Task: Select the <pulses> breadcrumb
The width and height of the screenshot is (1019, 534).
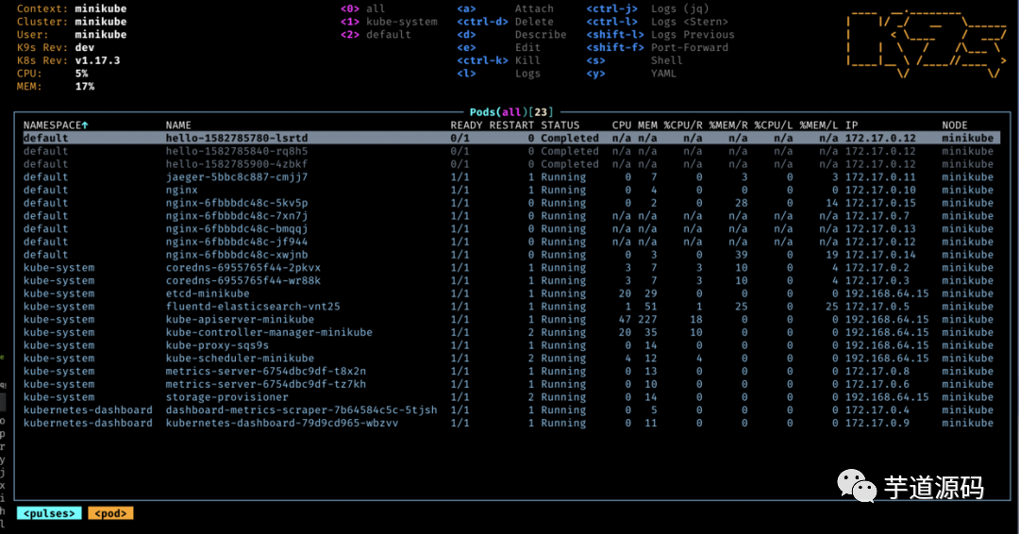Action: 49,513
